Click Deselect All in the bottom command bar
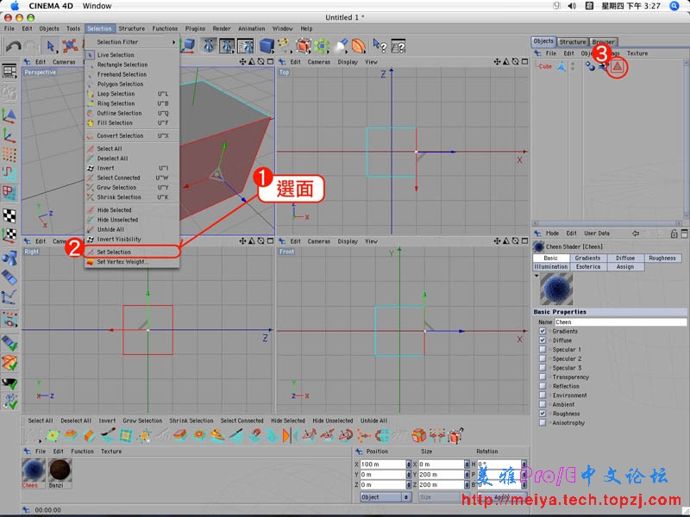This screenshot has height=517, width=690. point(76,420)
